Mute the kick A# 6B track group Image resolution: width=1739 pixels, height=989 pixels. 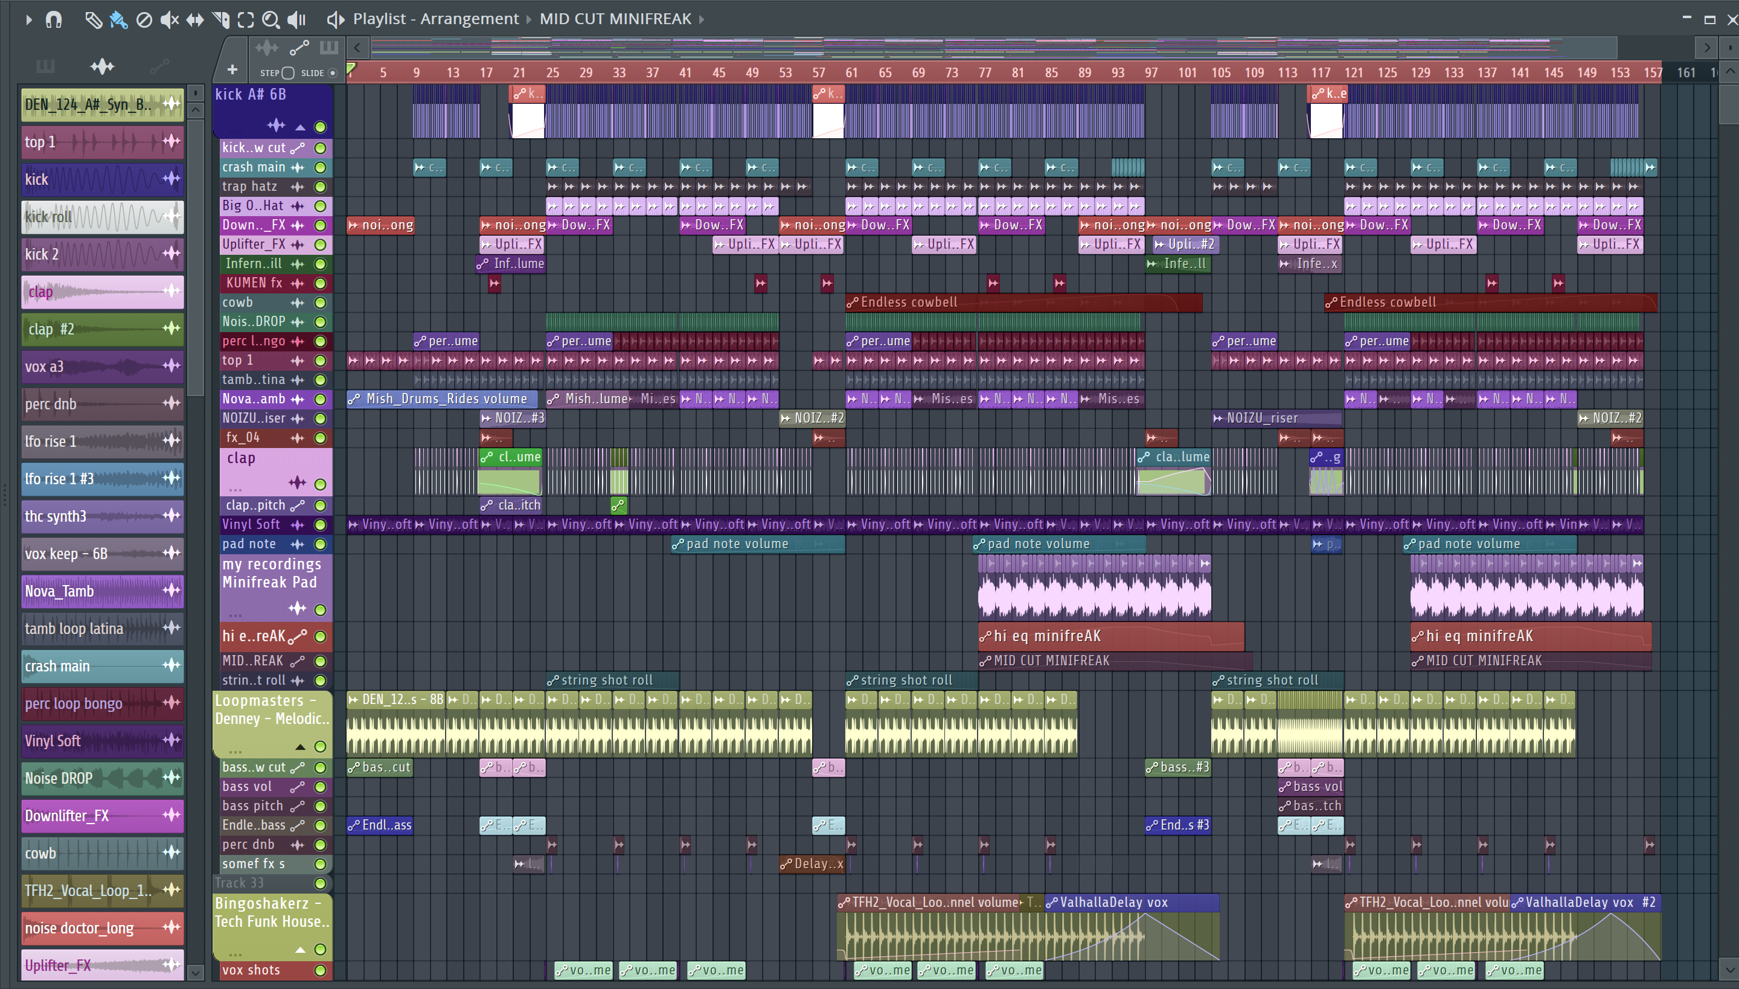pyautogui.click(x=321, y=126)
